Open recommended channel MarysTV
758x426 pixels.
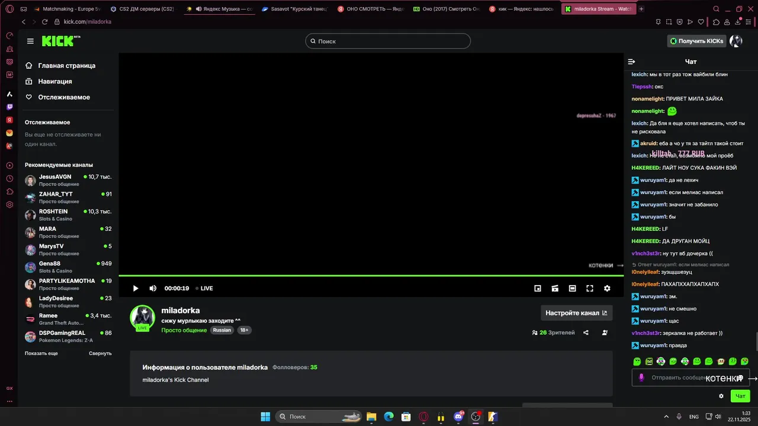click(x=68, y=250)
